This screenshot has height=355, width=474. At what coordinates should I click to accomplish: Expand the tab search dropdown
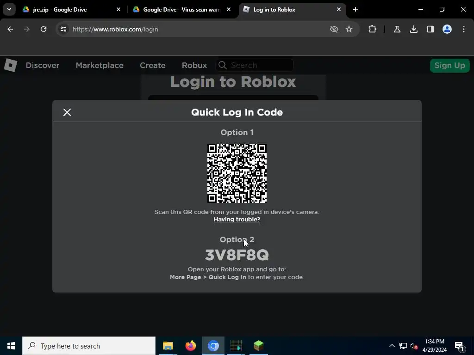(x=9, y=9)
